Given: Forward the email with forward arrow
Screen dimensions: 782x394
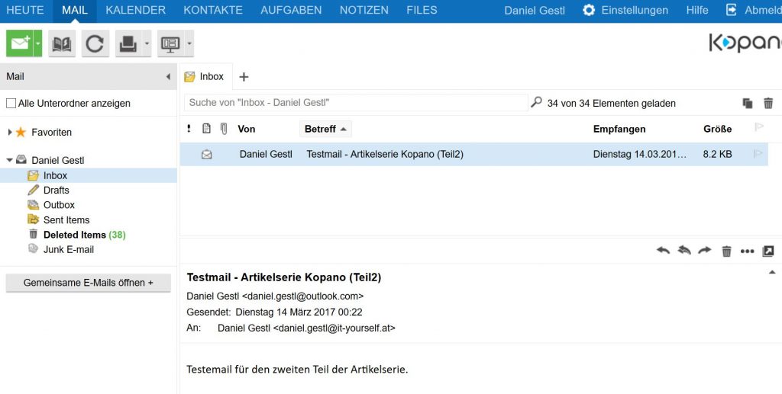Looking at the screenshot, I should pyautogui.click(x=705, y=251).
